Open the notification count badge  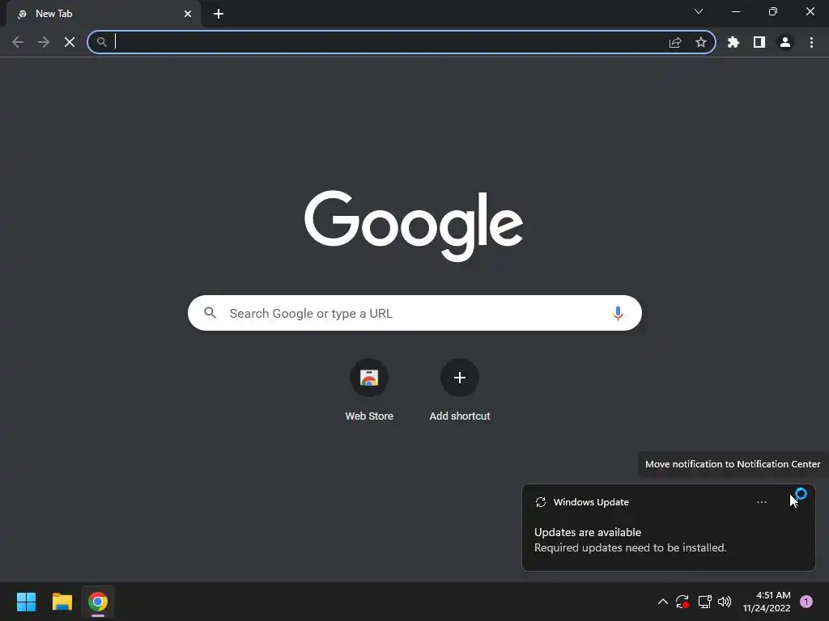[x=806, y=602]
